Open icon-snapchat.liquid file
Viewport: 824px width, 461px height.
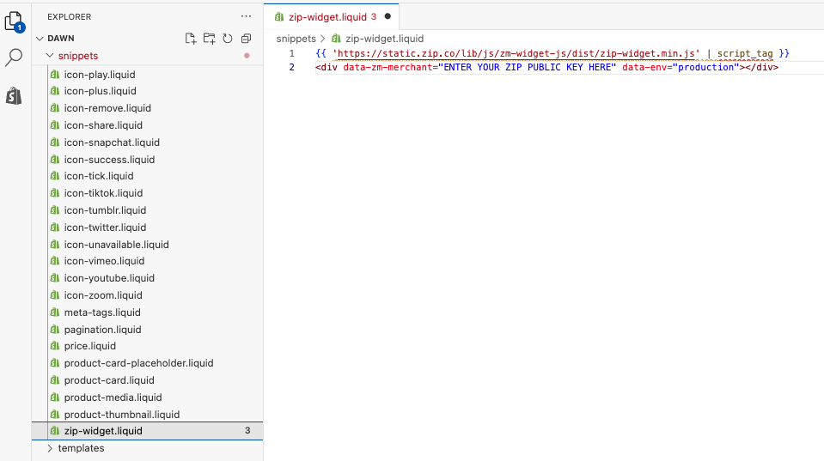point(147,143)
